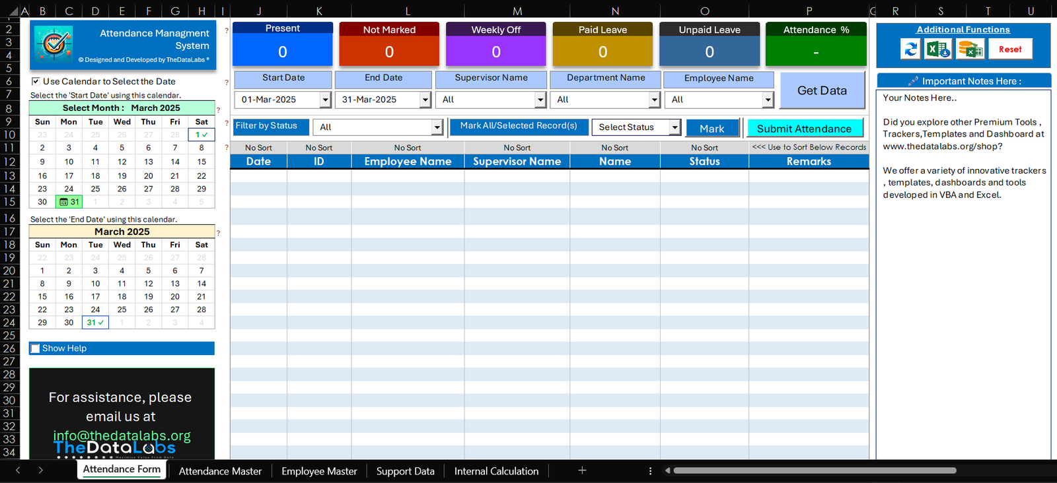Click the ID column header

pos(319,162)
